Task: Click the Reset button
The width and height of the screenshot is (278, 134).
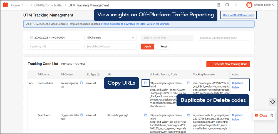Action: click(x=164, y=47)
